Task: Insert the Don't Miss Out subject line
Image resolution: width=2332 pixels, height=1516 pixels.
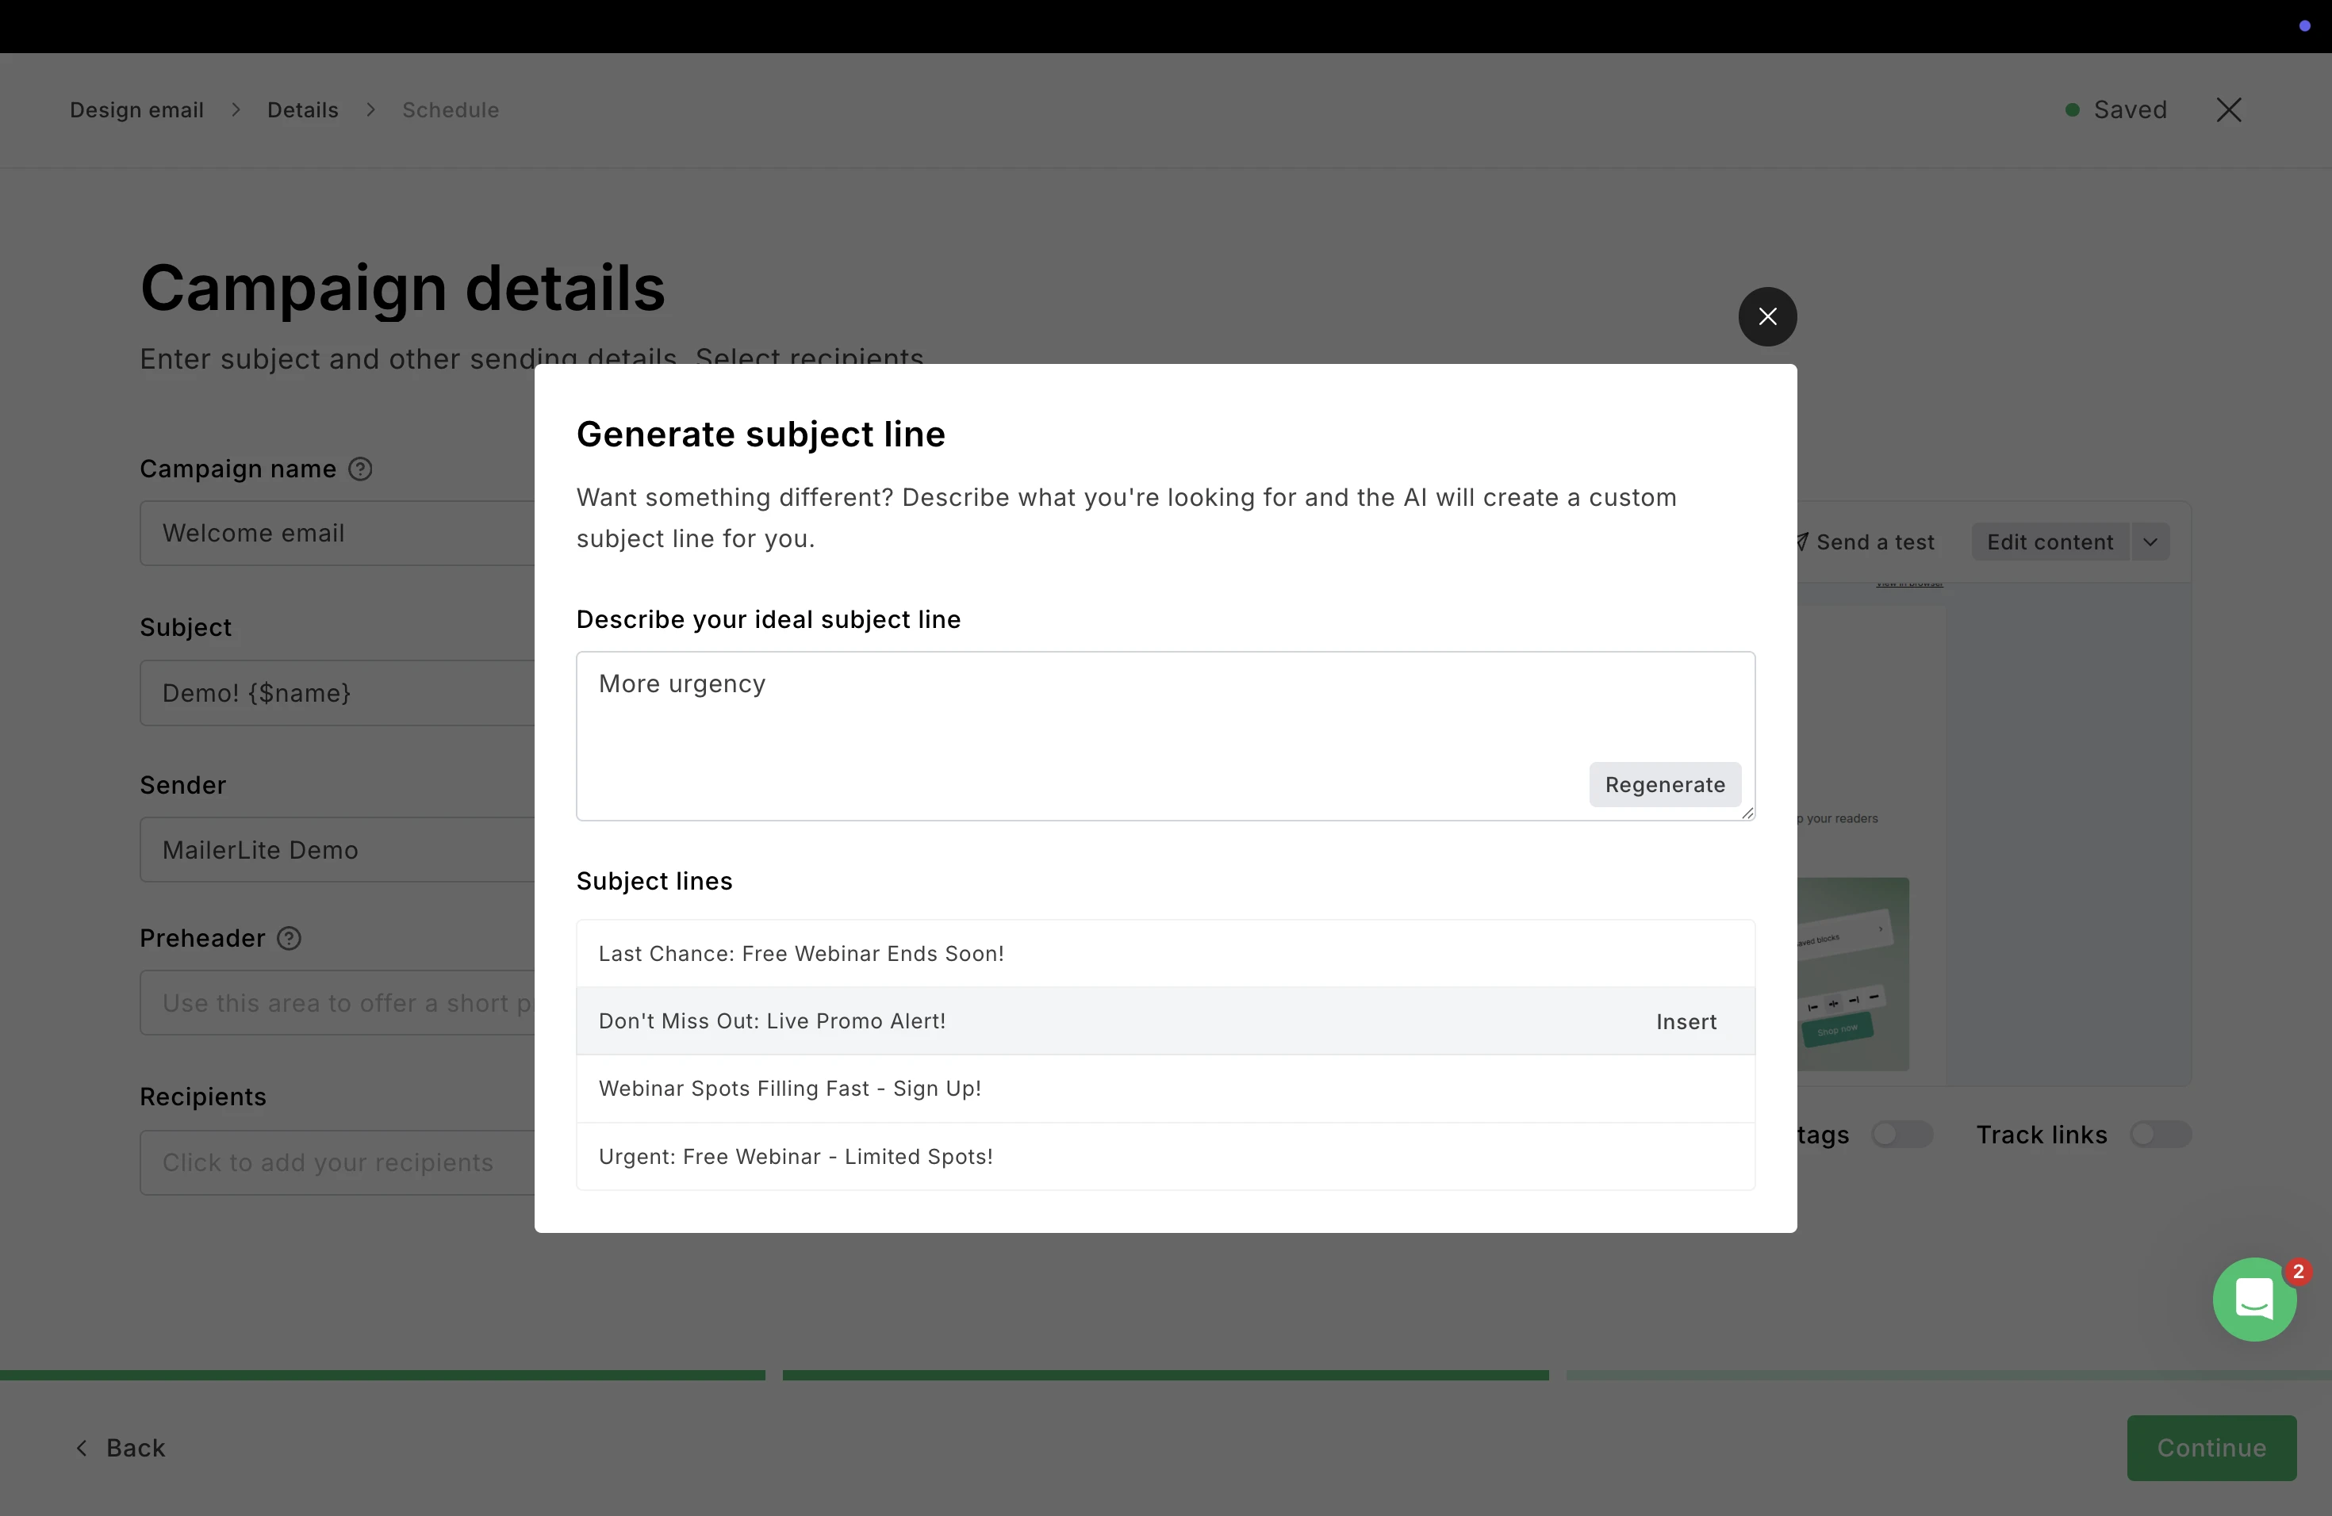Action: [x=1686, y=1021]
